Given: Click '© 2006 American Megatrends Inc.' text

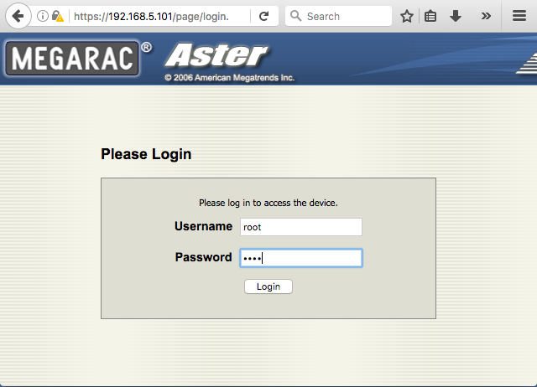Looking at the screenshot, I should (x=229, y=78).
